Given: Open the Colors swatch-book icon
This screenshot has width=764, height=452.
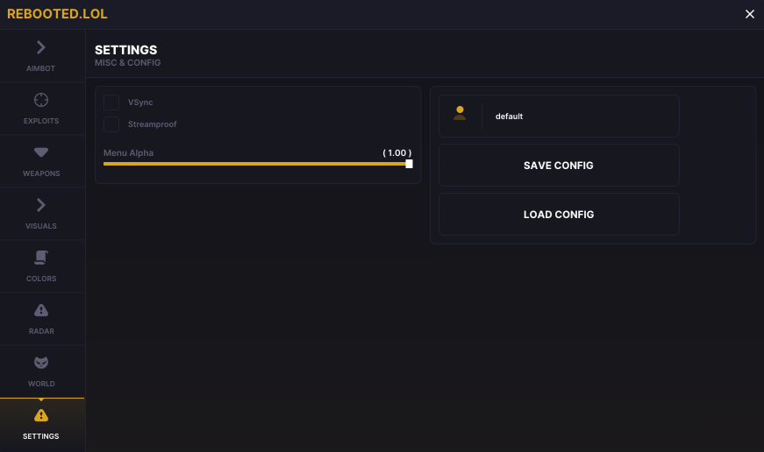Looking at the screenshot, I should (41, 258).
